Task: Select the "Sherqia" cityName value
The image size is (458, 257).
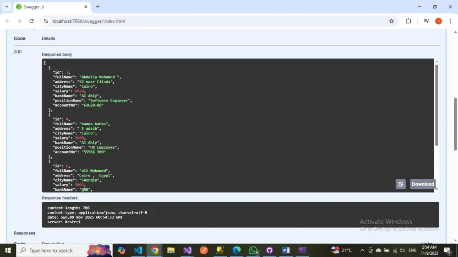Action: (x=89, y=180)
